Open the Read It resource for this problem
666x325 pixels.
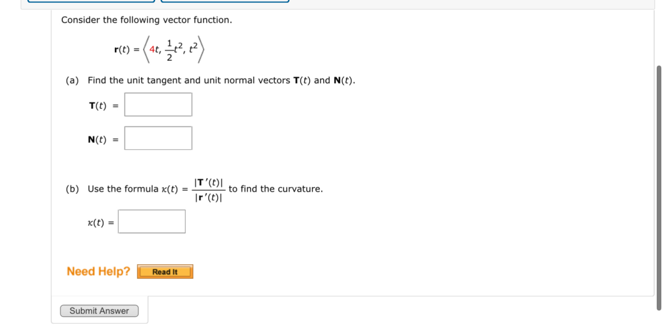[x=164, y=271]
